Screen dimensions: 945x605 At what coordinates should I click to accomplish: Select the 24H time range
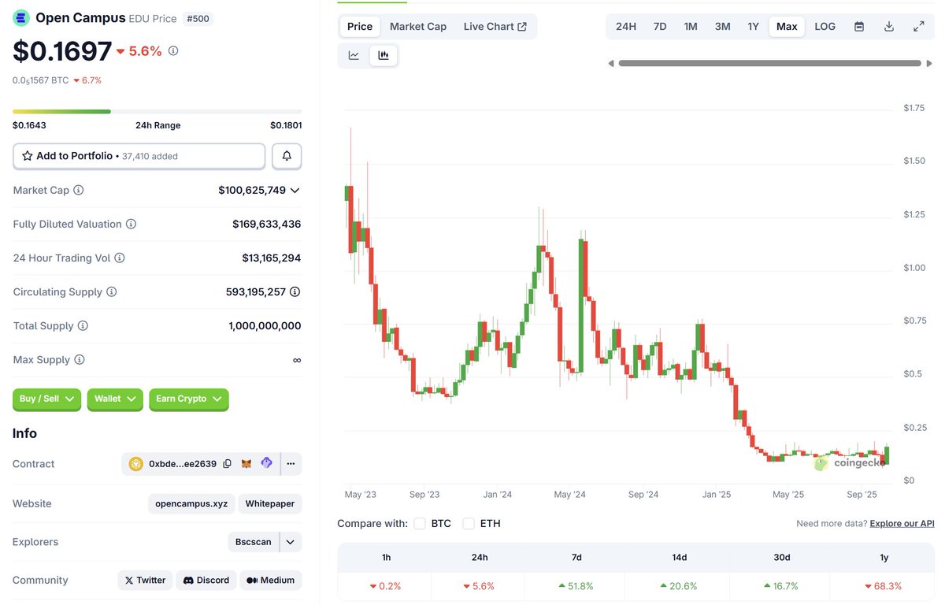(626, 27)
